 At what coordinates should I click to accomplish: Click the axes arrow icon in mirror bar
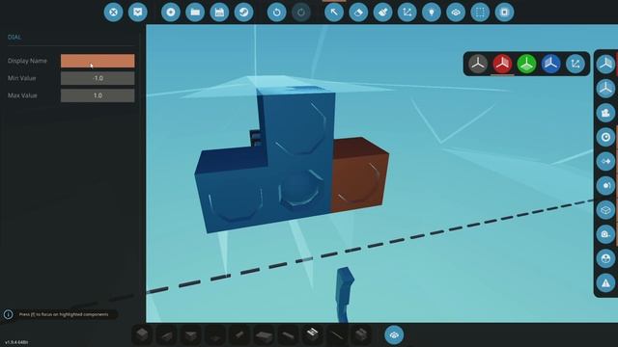576,64
